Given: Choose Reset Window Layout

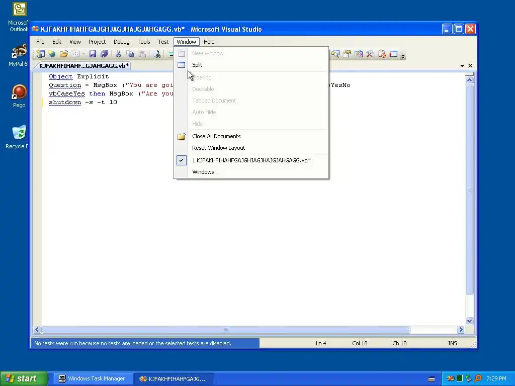Looking at the screenshot, I should pos(251,148).
